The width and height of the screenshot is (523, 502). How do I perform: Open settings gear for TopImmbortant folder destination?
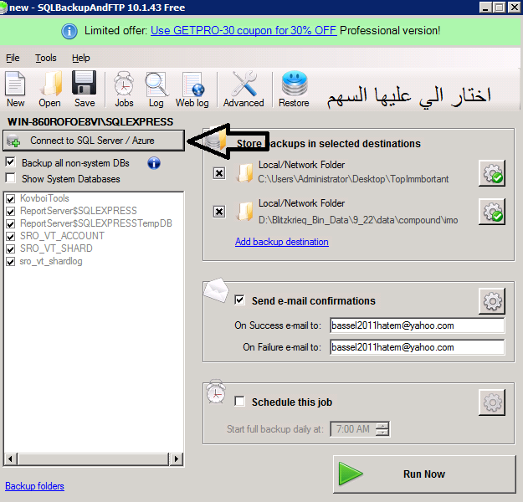point(492,173)
